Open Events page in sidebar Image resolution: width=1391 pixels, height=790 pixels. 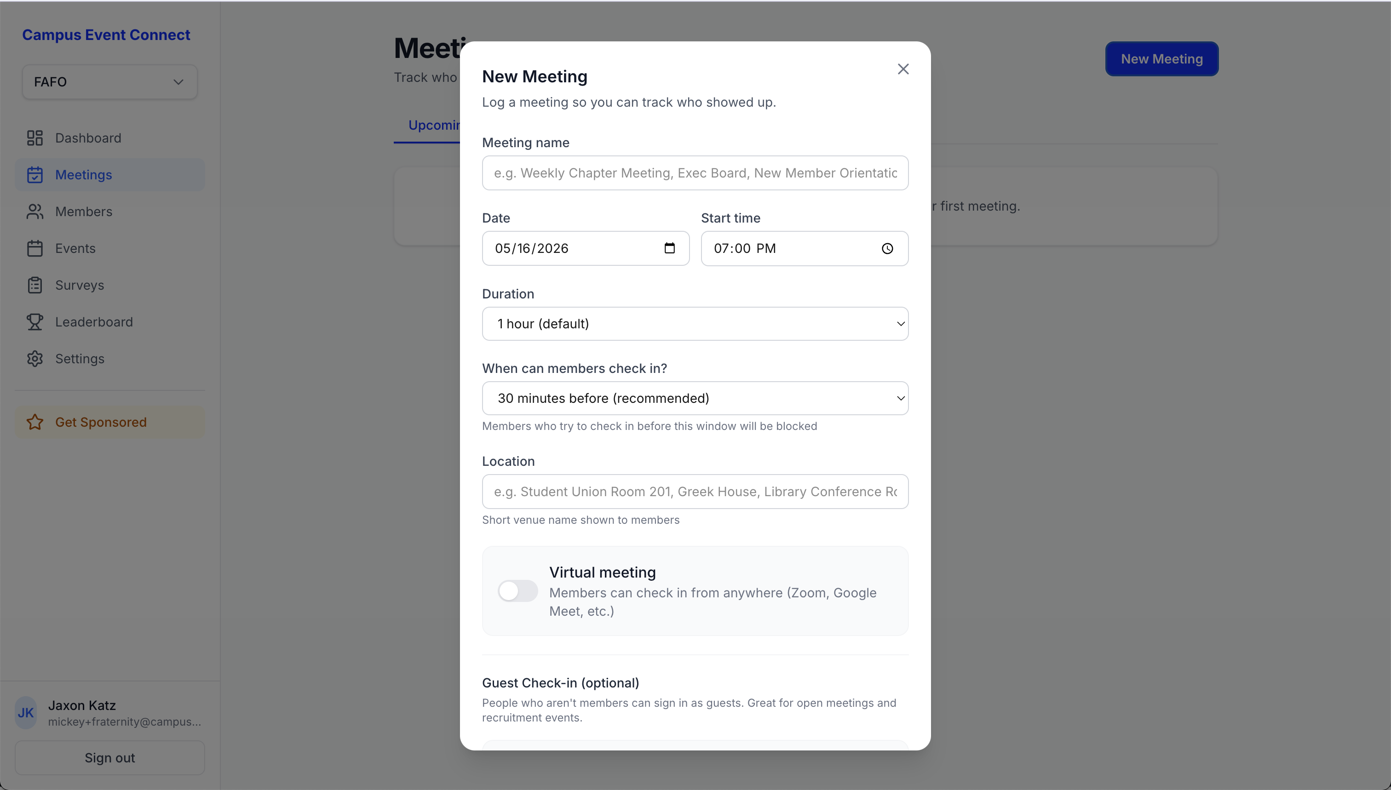point(109,248)
